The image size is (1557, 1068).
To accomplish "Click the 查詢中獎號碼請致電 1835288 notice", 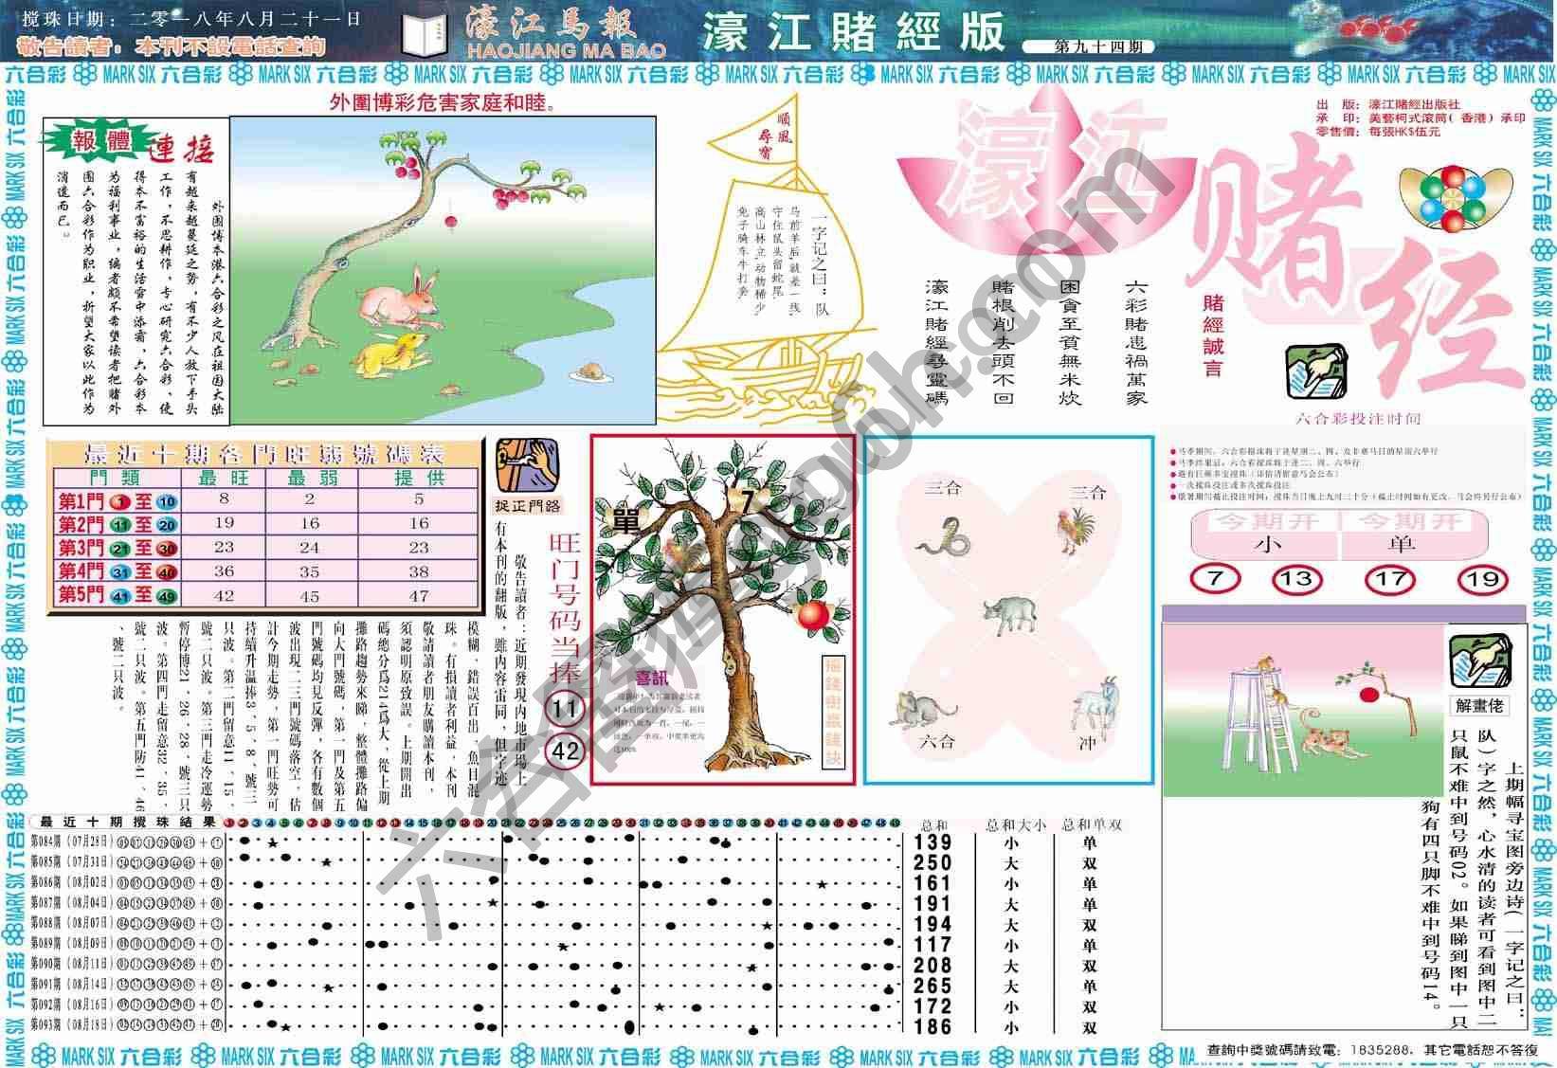I will (1372, 1050).
